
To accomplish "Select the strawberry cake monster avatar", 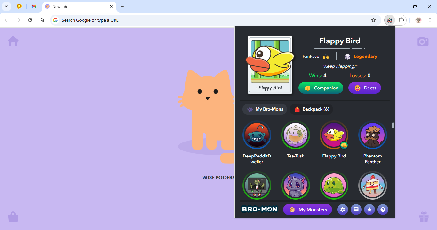I will [x=373, y=186].
